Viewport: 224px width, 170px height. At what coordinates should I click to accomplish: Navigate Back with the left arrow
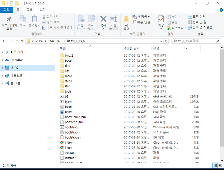coord(4,41)
